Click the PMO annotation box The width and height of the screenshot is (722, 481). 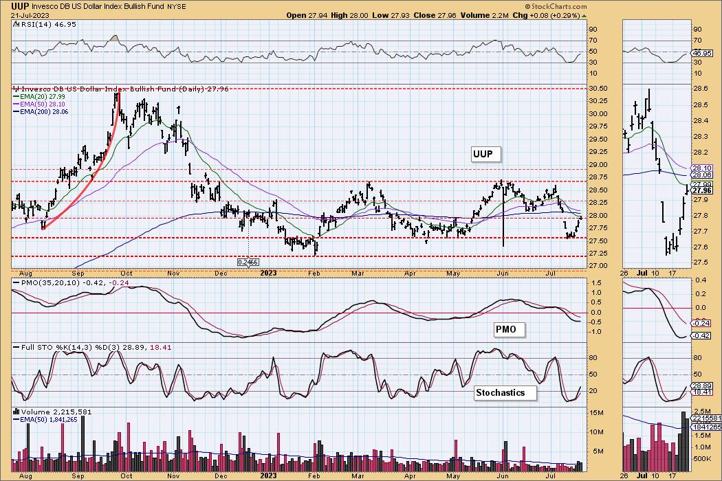pos(509,330)
